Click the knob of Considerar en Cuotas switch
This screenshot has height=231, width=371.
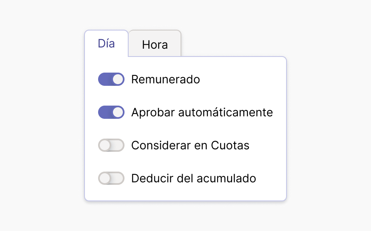point(105,145)
